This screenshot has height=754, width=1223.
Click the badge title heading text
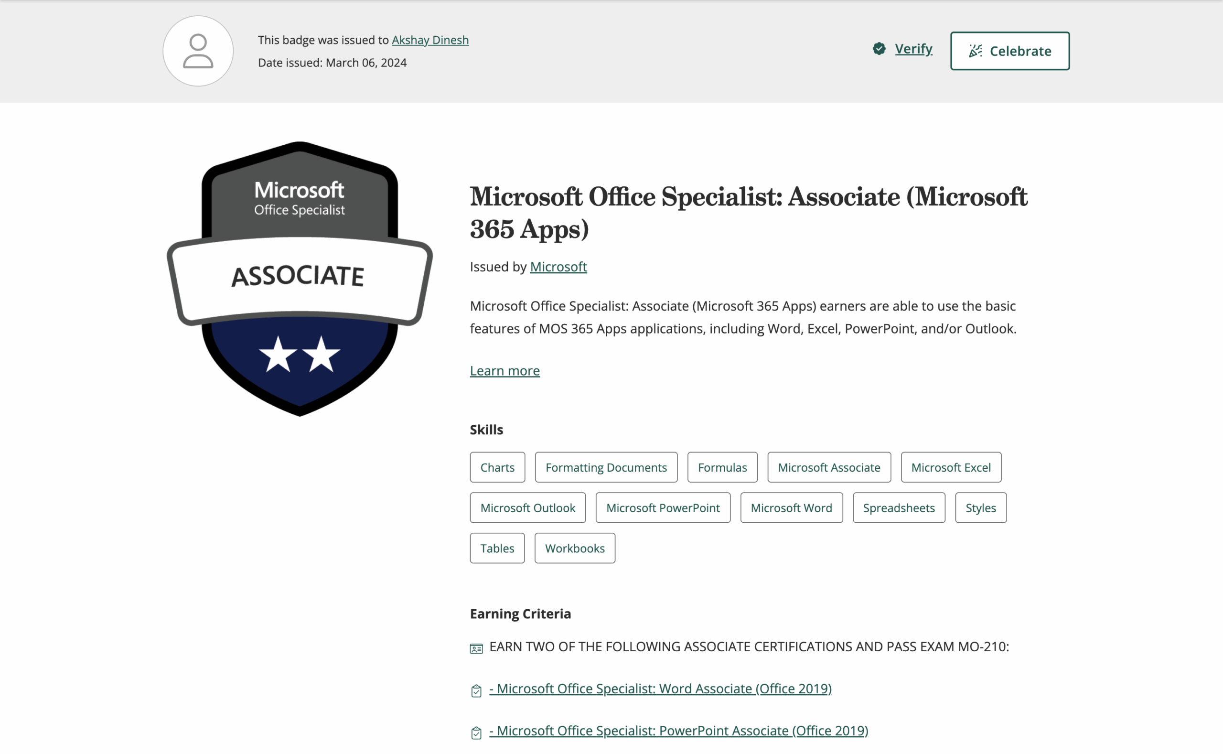click(748, 213)
